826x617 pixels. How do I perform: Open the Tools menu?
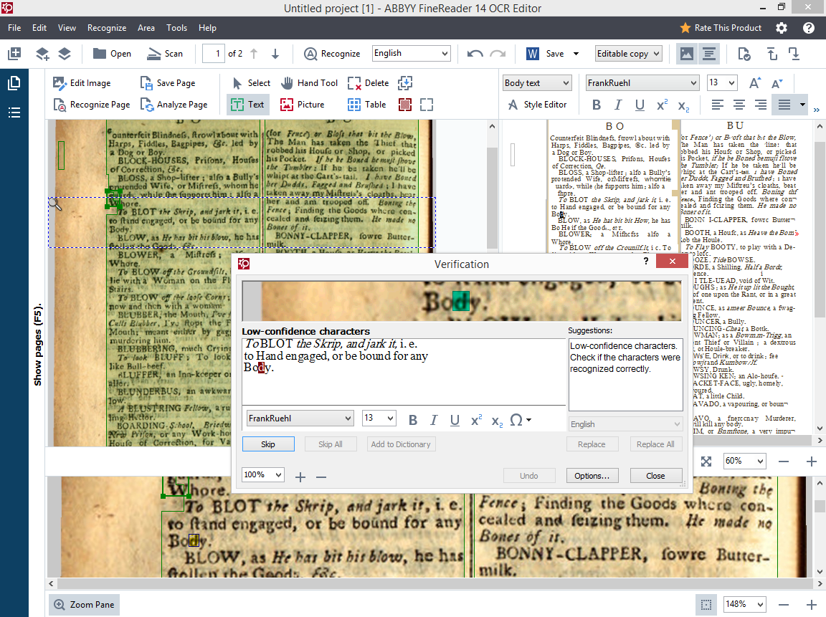coord(176,28)
